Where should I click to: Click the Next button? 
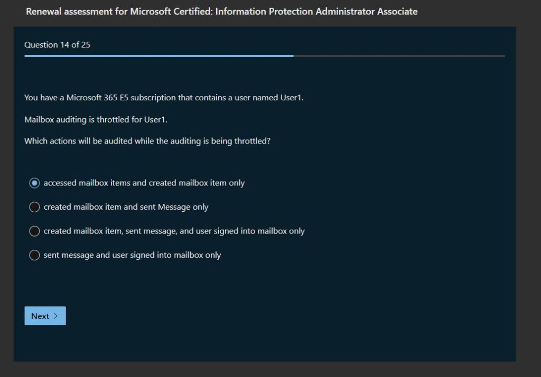tap(45, 316)
